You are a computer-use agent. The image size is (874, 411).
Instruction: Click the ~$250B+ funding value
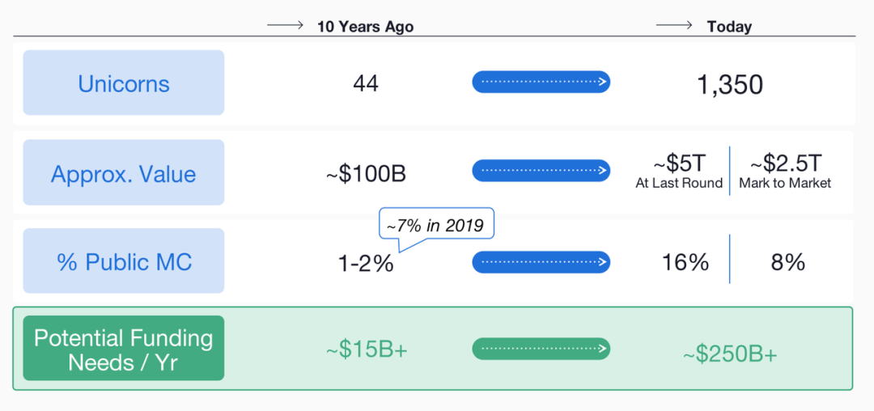pyautogui.click(x=729, y=354)
